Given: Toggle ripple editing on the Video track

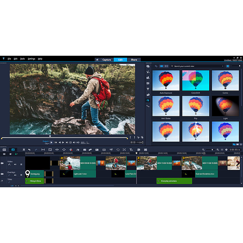Looking at the screenshot, I should click(9, 164).
